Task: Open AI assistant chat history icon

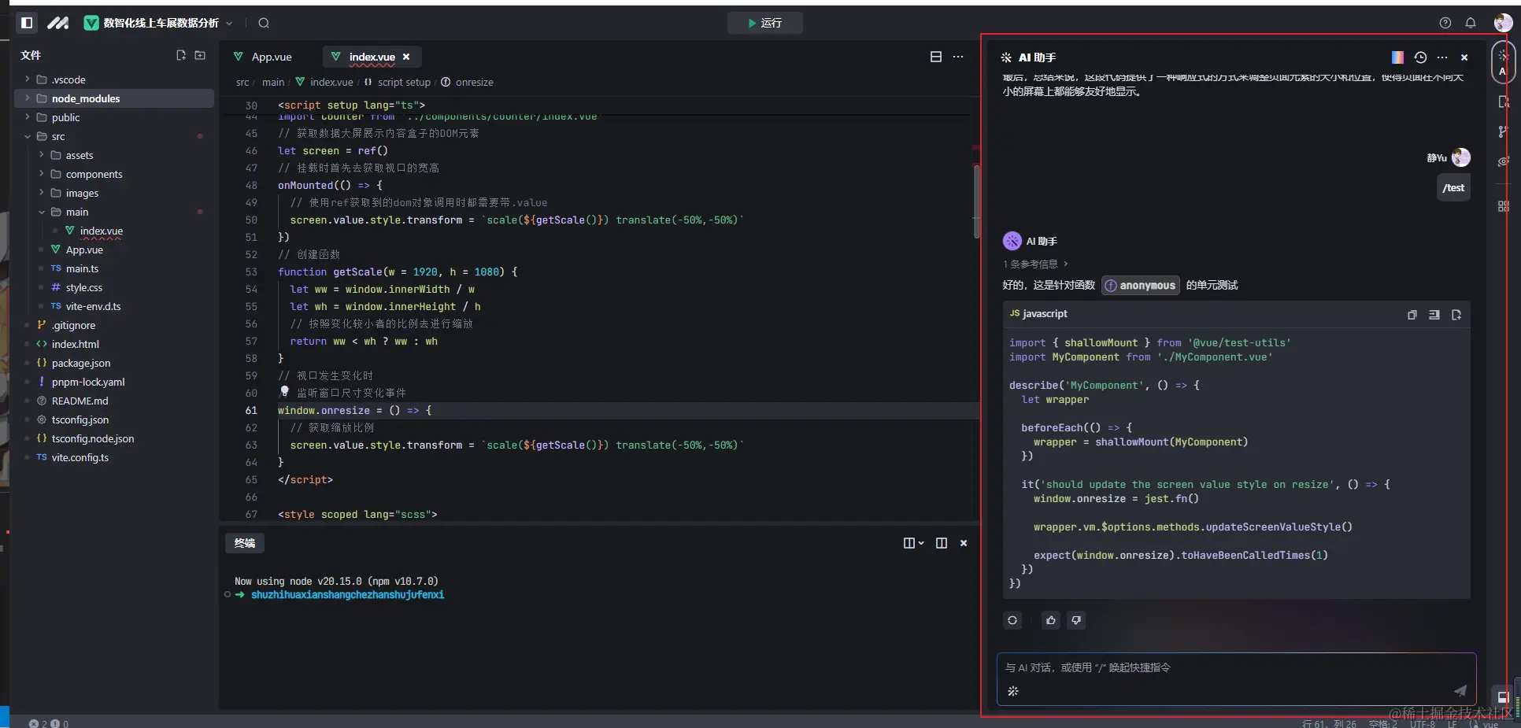Action: [x=1420, y=57]
